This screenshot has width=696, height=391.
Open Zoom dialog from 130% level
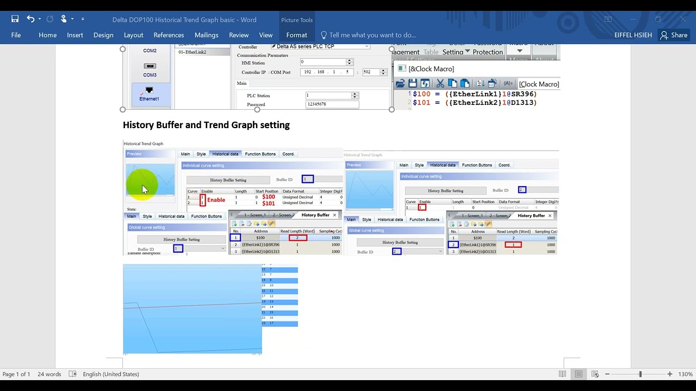(x=685, y=374)
